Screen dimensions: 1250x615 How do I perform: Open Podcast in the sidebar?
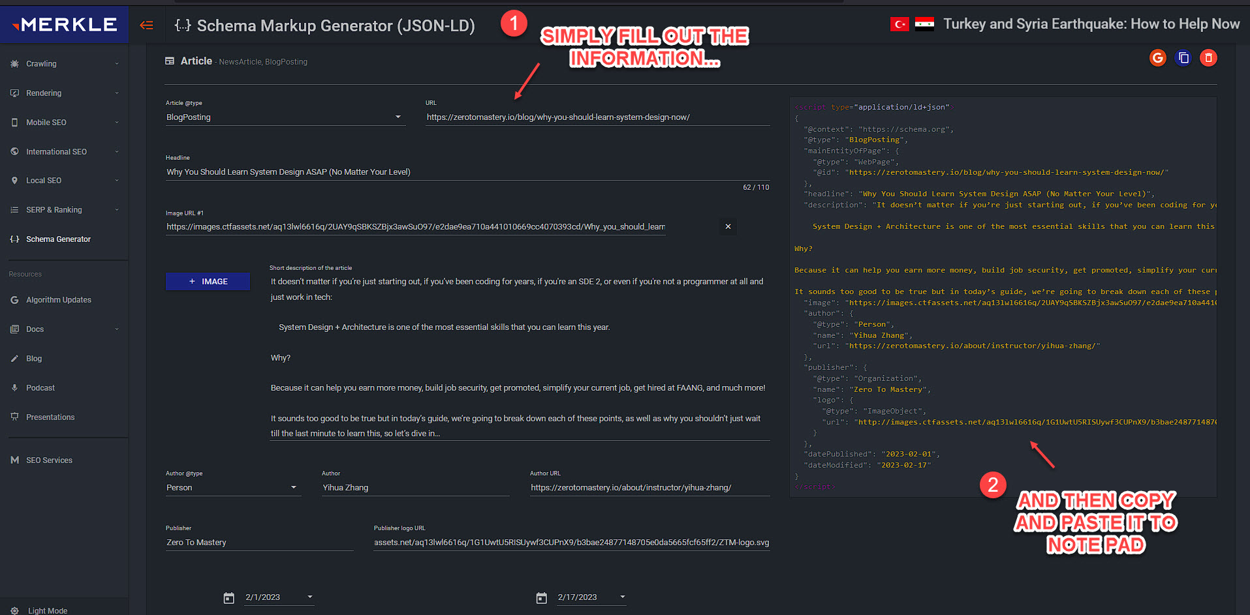pyautogui.click(x=64, y=388)
